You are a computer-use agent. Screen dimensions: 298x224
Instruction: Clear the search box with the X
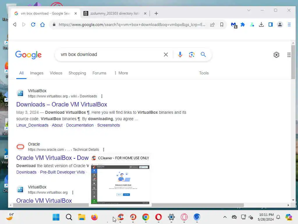166,55
